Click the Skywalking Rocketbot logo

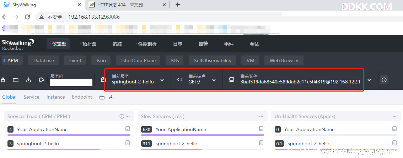click(x=18, y=44)
